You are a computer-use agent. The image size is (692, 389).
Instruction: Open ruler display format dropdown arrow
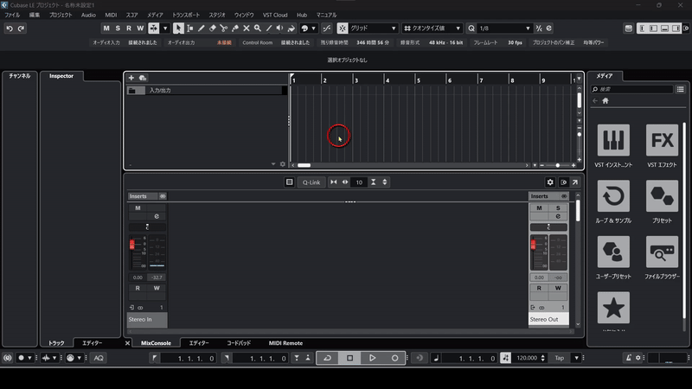(x=579, y=79)
